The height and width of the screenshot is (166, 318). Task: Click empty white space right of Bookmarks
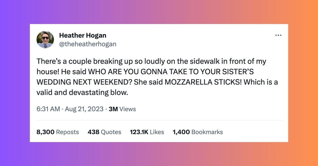(254, 132)
